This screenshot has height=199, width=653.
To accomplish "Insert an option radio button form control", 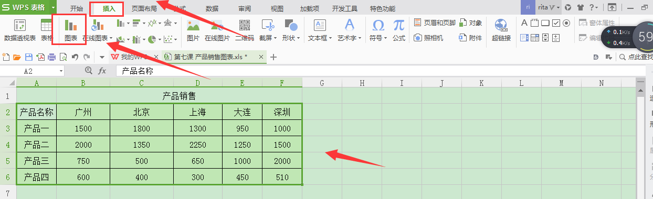I will point(566,23).
